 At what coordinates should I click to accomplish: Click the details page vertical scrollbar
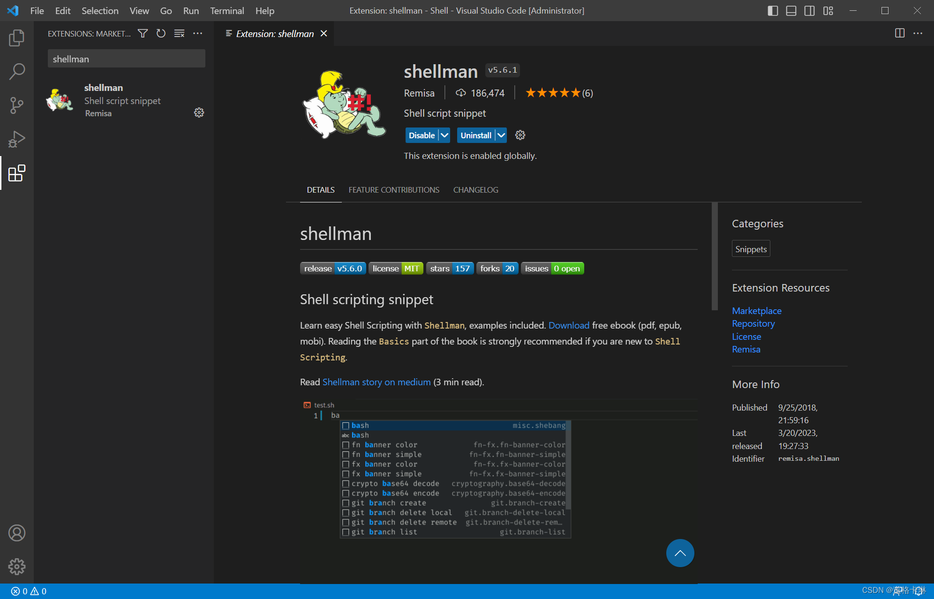(715, 256)
